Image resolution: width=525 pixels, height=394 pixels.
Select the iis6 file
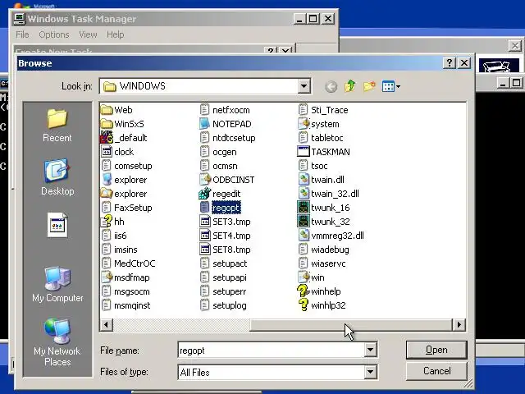point(114,236)
